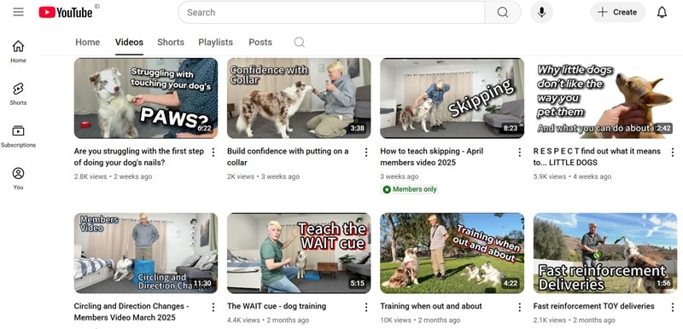Image resolution: width=683 pixels, height=329 pixels.
Task: Go to YouTube home via the logo
Action: tap(66, 12)
